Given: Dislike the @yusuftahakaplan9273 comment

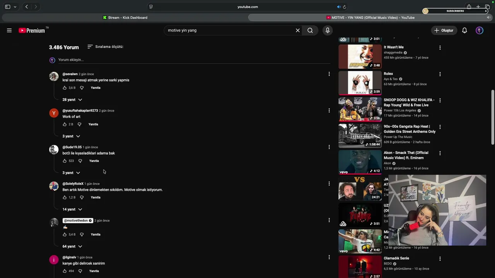Looking at the screenshot, I should click(79, 124).
